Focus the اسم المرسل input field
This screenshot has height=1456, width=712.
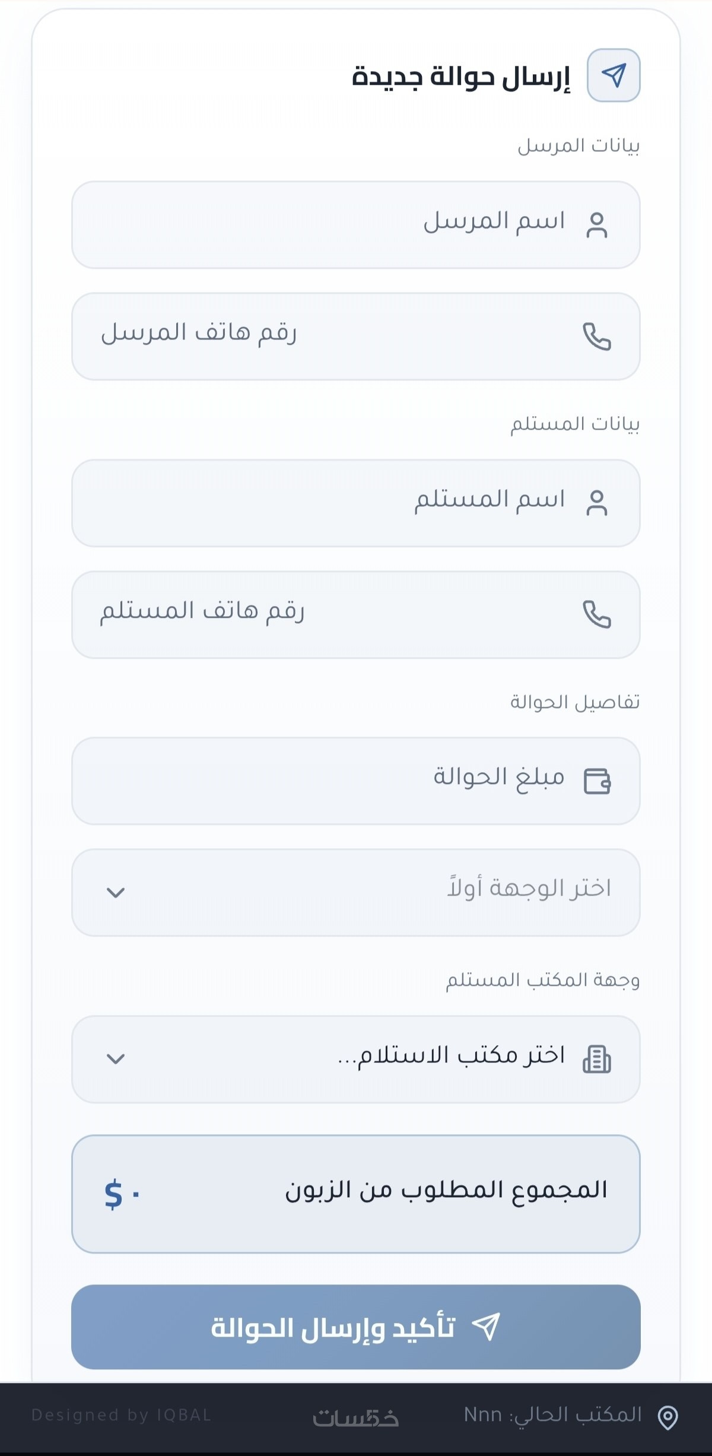click(x=356, y=225)
